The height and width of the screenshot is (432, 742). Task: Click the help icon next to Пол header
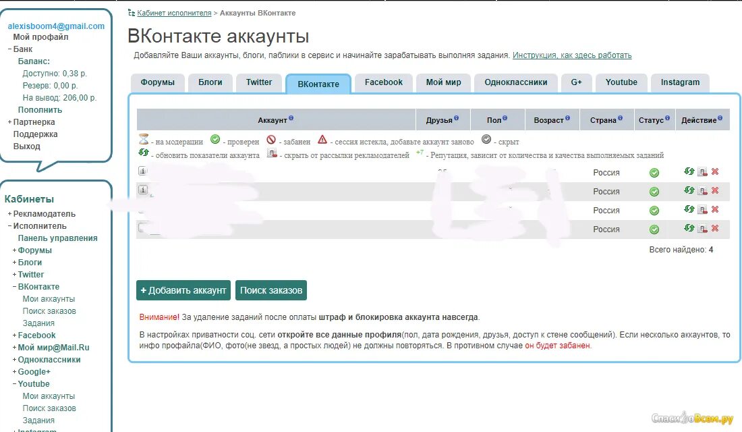[505, 118]
